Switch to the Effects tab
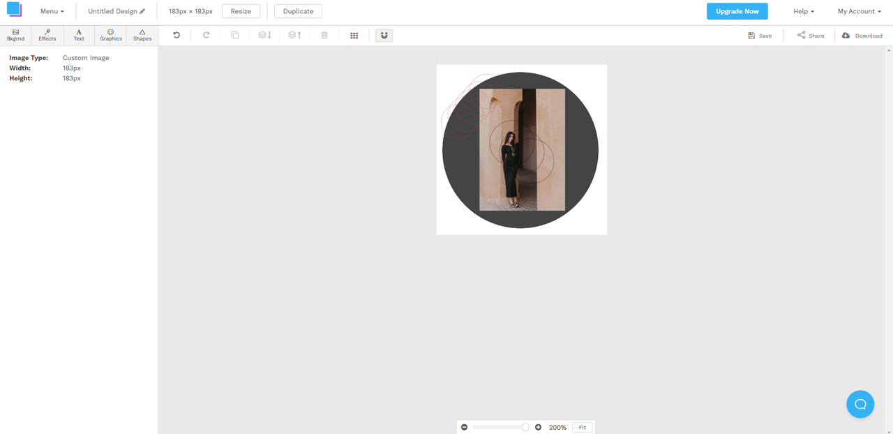Viewport: 893px width, 434px height. (x=47, y=36)
